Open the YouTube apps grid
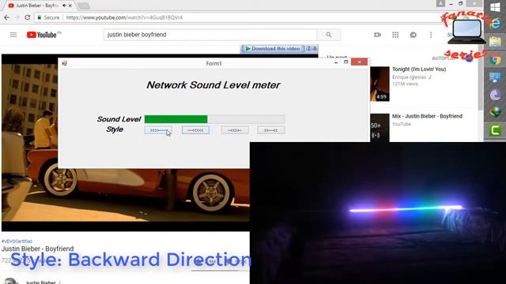Screen dimensions: 506x284 [395, 35]
